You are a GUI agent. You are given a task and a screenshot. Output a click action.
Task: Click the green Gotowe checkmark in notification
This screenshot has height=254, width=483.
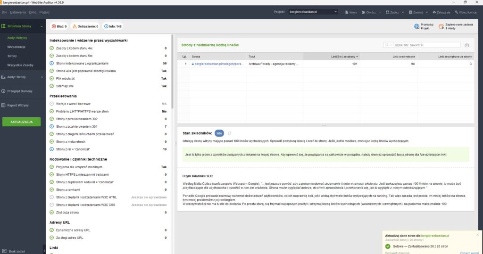tap(388, 246)
